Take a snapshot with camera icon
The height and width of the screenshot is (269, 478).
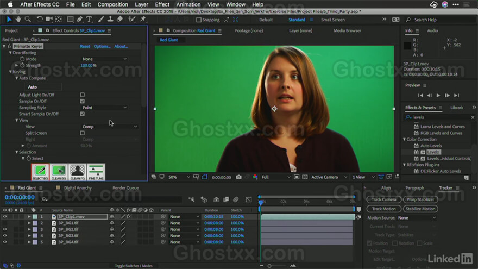pos(238,177)
